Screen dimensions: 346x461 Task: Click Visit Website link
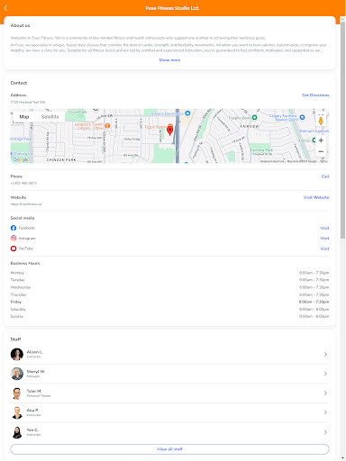(316, 197)
